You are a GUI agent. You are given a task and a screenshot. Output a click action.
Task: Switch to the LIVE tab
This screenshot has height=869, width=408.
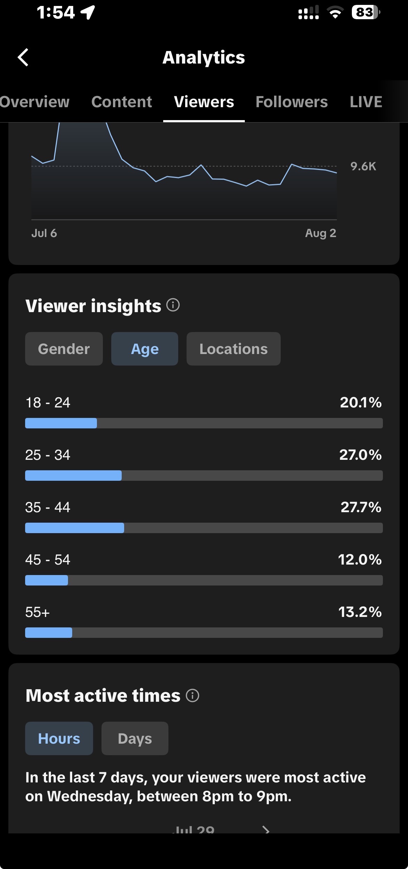click(x=366, y=102)
